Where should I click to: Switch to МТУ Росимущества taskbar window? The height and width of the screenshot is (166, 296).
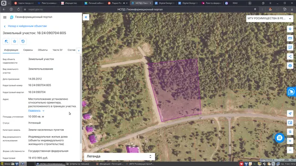click(140, 164)
